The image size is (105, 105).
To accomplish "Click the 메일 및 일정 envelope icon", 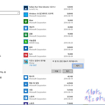I will click(x=26, y=84).
